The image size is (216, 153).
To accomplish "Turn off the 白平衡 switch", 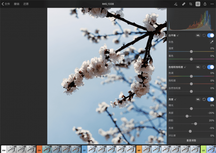I will point(210,35).
